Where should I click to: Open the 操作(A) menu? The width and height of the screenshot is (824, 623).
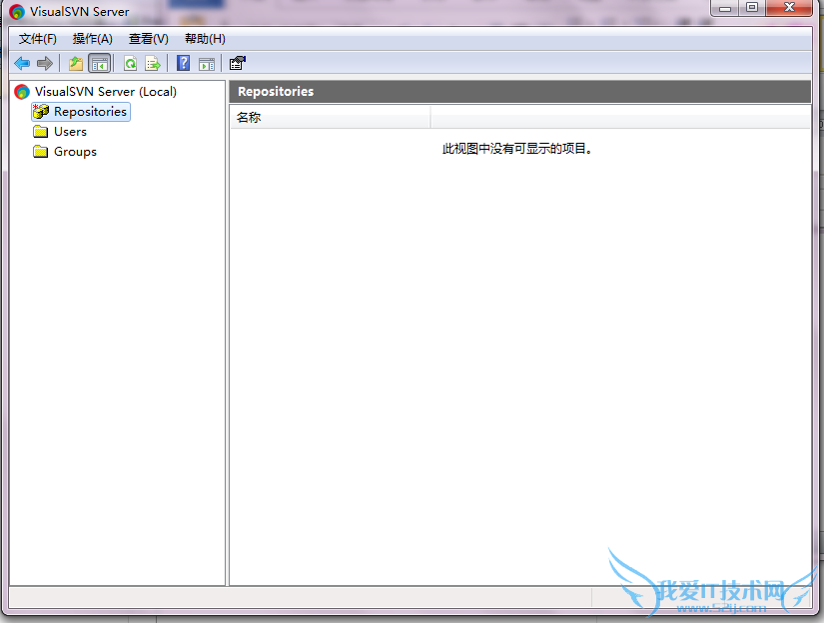[93, 39]
